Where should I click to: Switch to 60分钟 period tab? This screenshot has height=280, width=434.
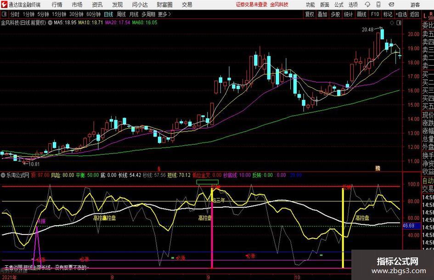[x=93, y=14]
